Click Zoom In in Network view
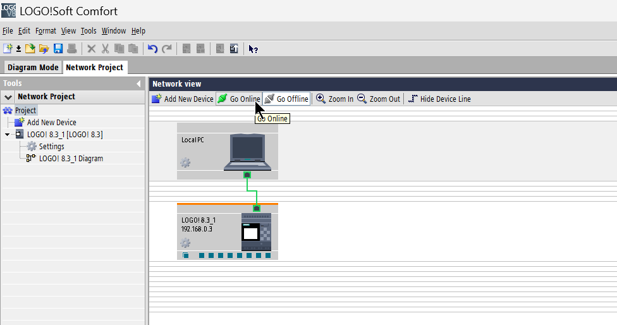This screenshot has height=325, width=617. coord(335,99)
